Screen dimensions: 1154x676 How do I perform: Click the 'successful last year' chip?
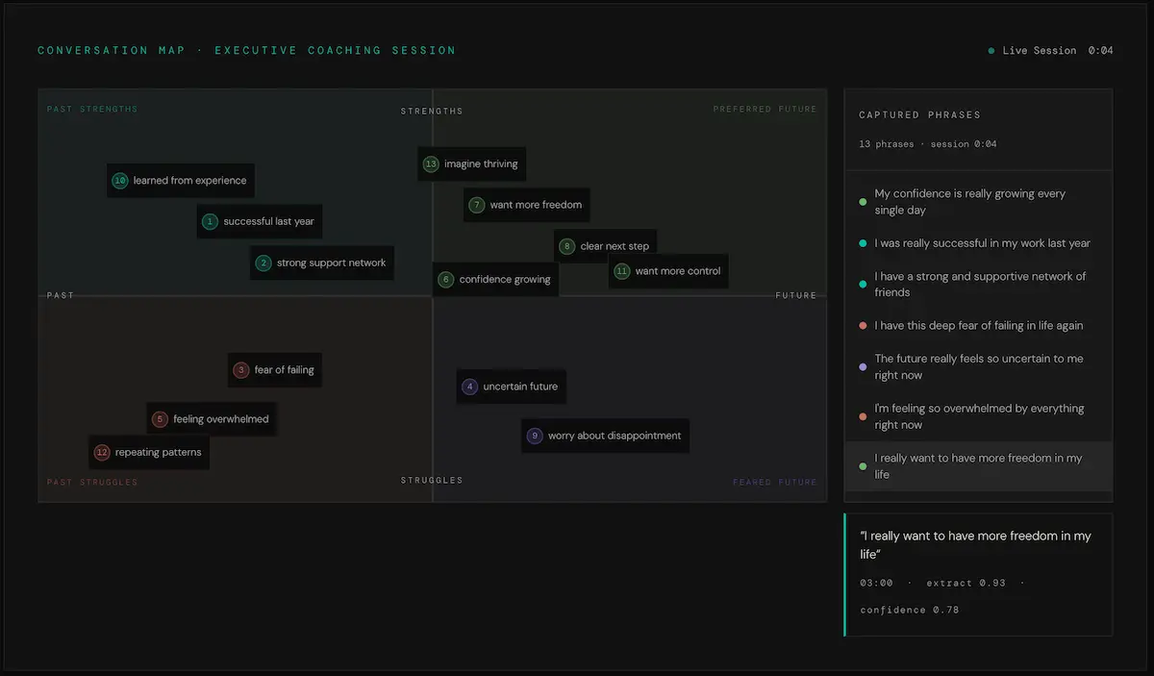click(x=260, y=222)
